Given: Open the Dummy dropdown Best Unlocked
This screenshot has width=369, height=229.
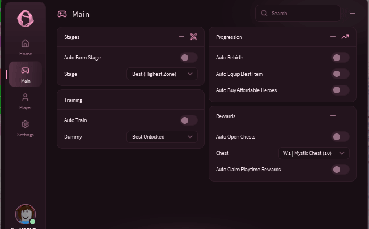Looking at the screenshot, I should 162,137.
